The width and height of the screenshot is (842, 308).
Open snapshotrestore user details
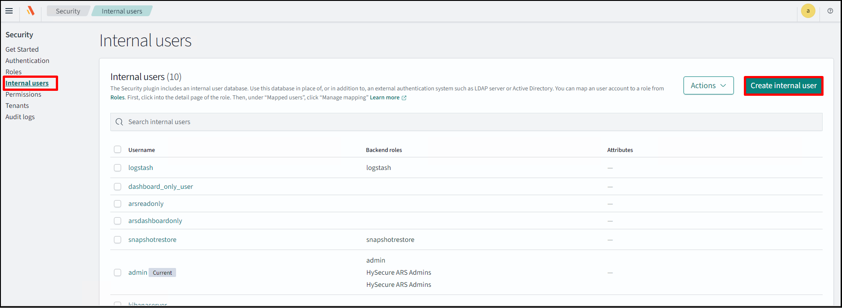152,240
